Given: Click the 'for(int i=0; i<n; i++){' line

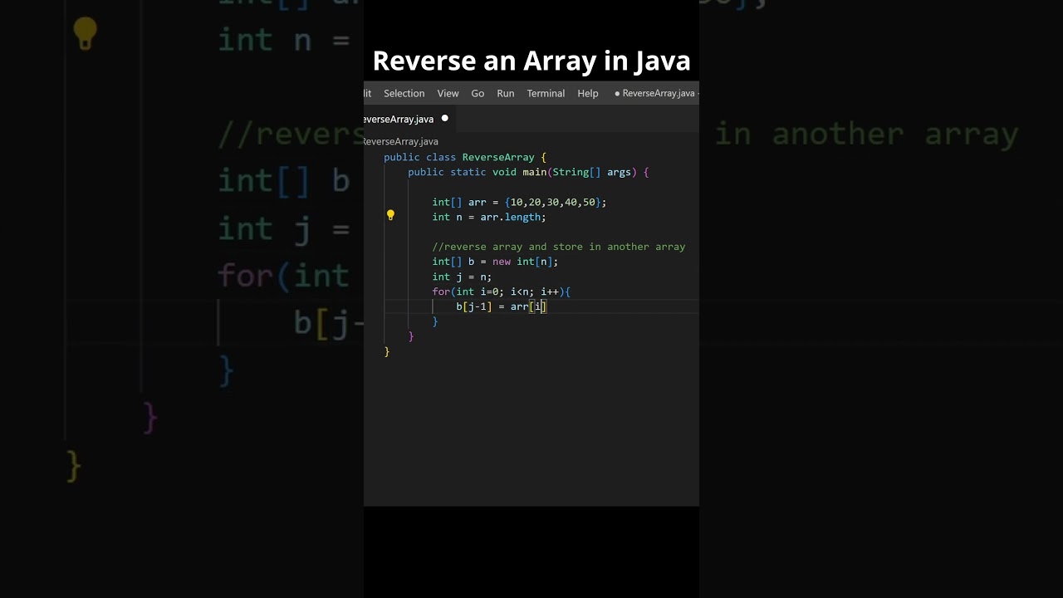Looking at the screenshot, I should pyautogui.click(x=501, y=292).
